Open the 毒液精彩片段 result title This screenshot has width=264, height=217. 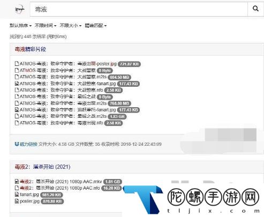click(x=31, y=49)
